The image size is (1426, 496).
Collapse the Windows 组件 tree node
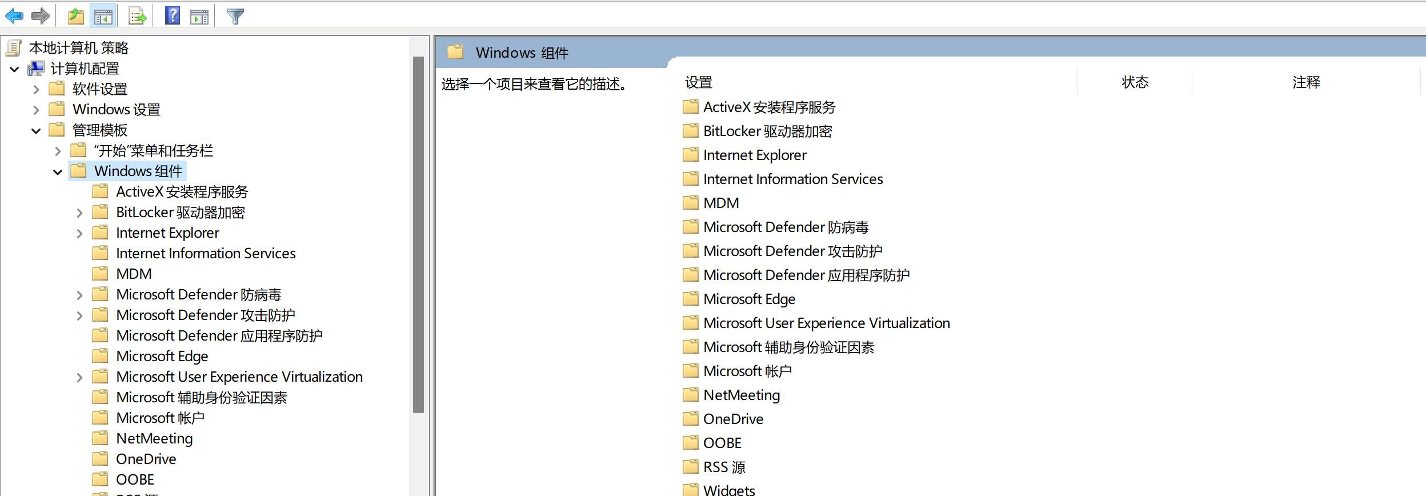(58, 172)
